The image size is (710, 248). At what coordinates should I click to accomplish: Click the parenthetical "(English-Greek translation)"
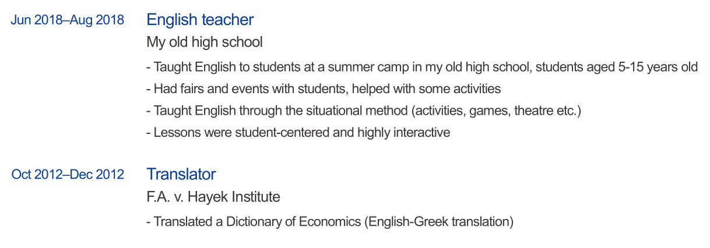click(x=438, y=222)
